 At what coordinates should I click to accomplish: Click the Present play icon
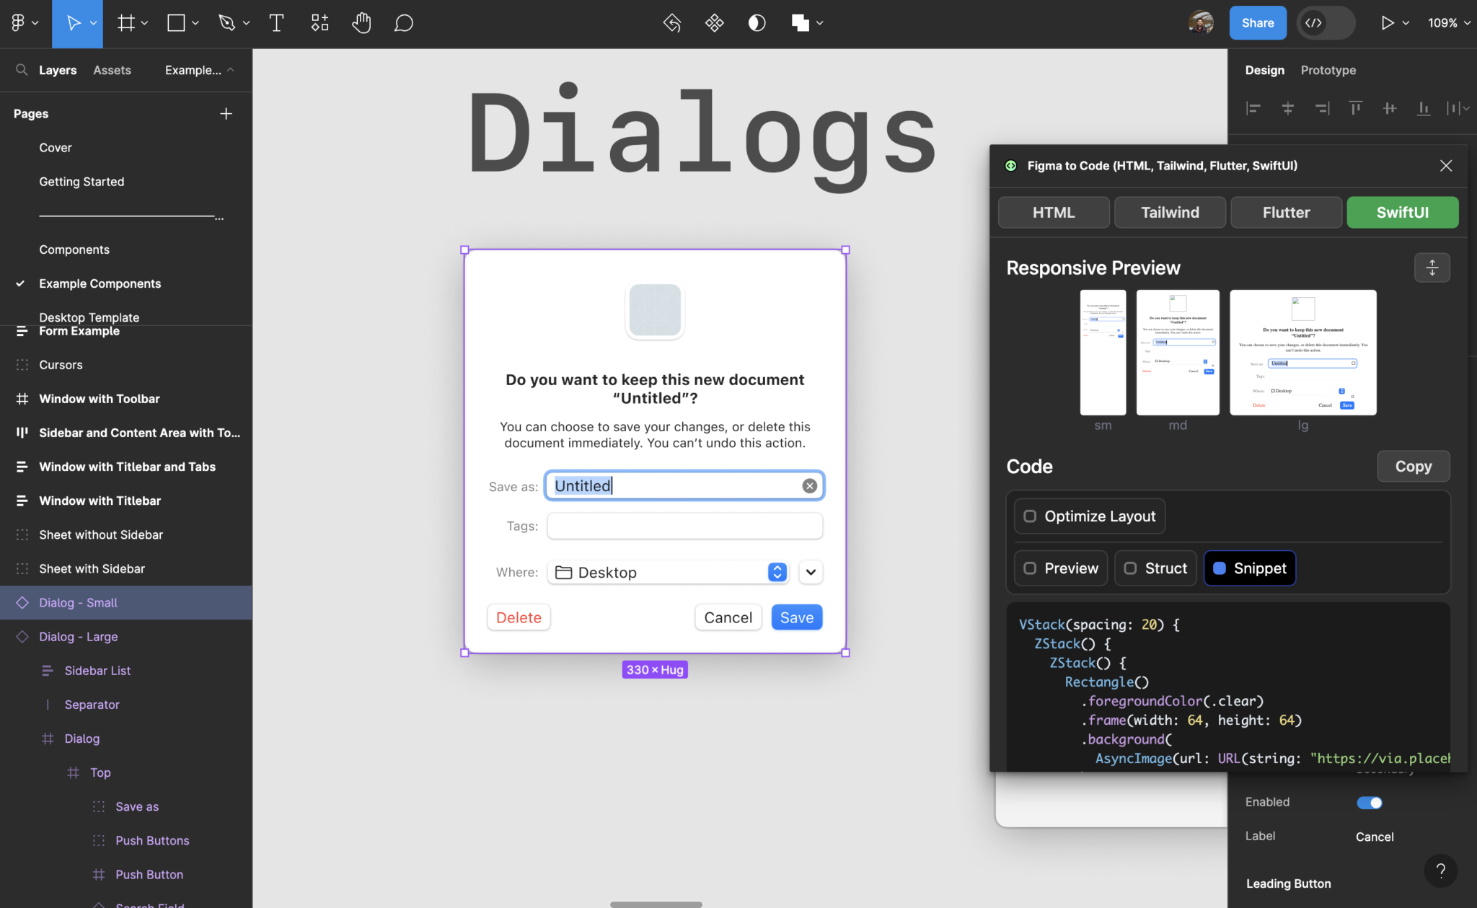point(1387,23)
